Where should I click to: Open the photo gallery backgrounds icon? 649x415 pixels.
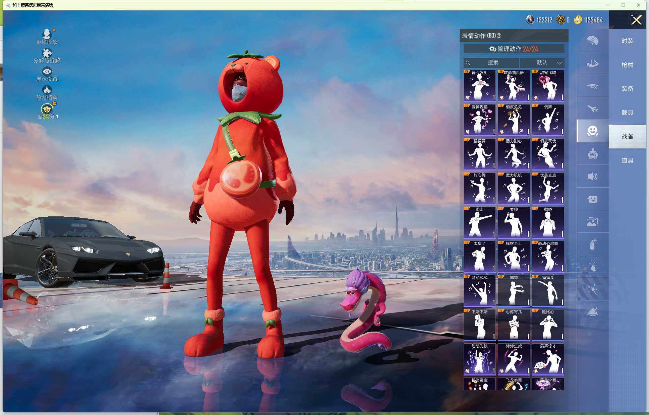coord(592,221)
